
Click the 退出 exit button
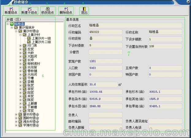pos(84,11)
